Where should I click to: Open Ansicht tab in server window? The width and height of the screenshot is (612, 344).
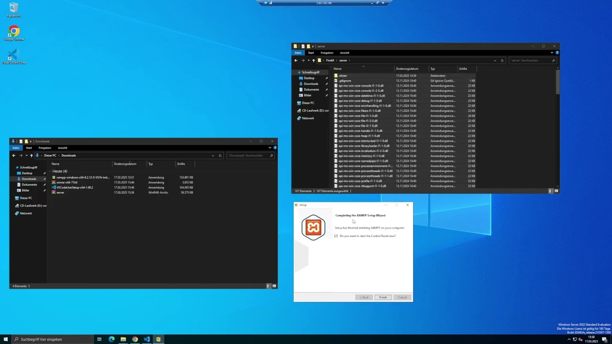345,53
